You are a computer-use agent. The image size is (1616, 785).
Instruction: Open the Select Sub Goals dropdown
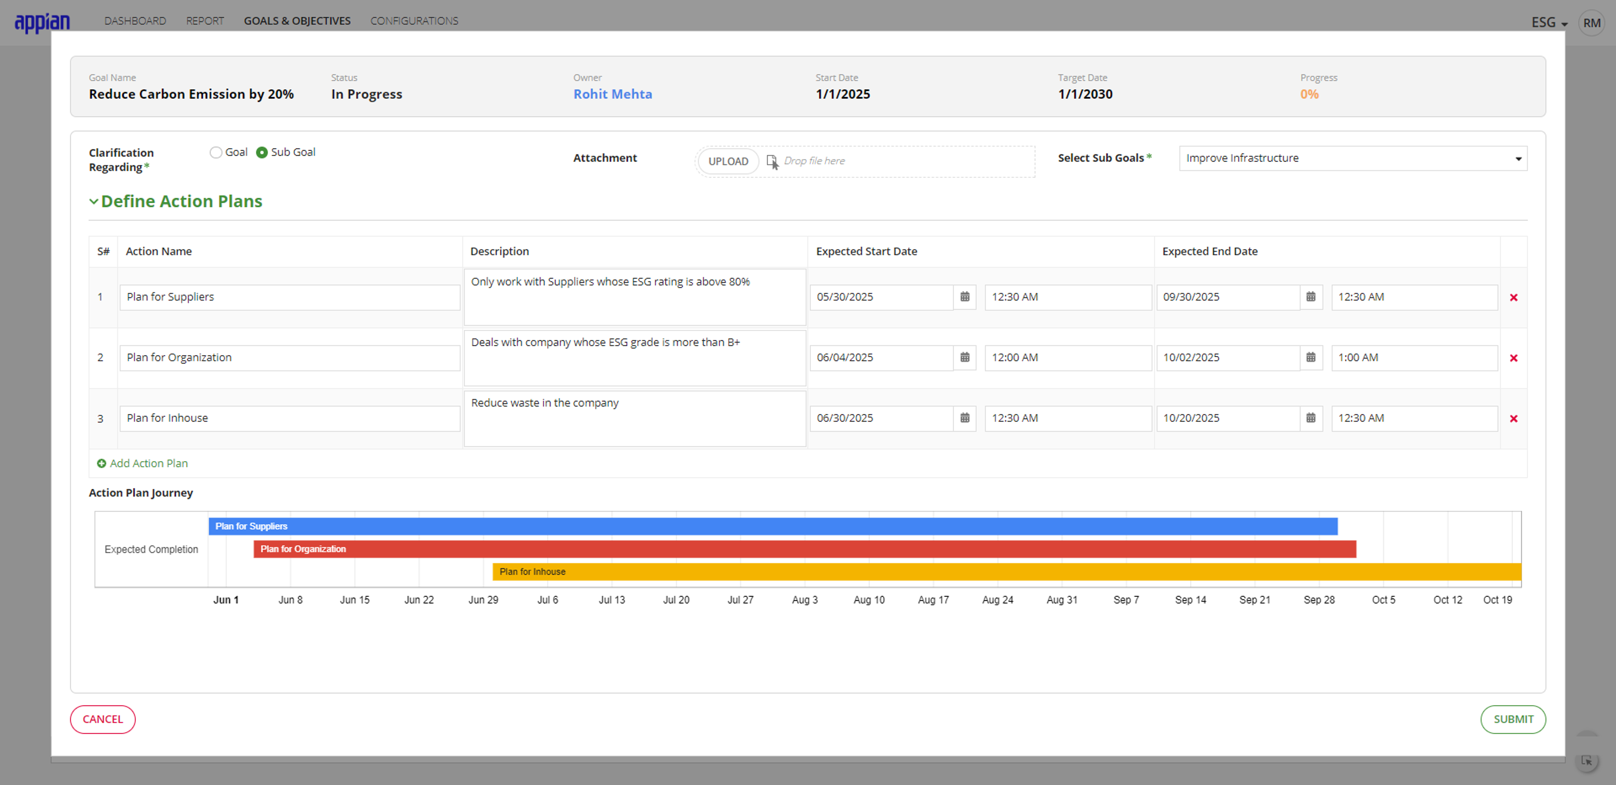point(1353,159)
